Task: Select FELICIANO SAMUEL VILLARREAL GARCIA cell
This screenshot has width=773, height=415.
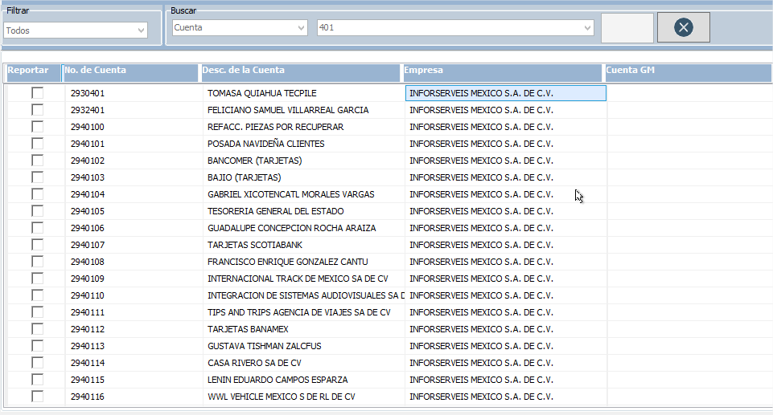Action: click(303, 110)
